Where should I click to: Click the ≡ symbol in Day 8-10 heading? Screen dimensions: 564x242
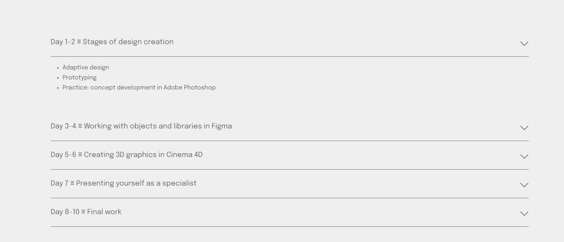83,212
